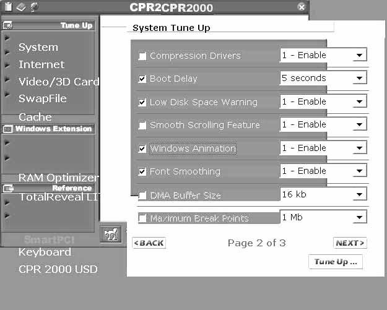Click the Tune Up section header icon
The image size is (387, 310).
click(8, 26)
